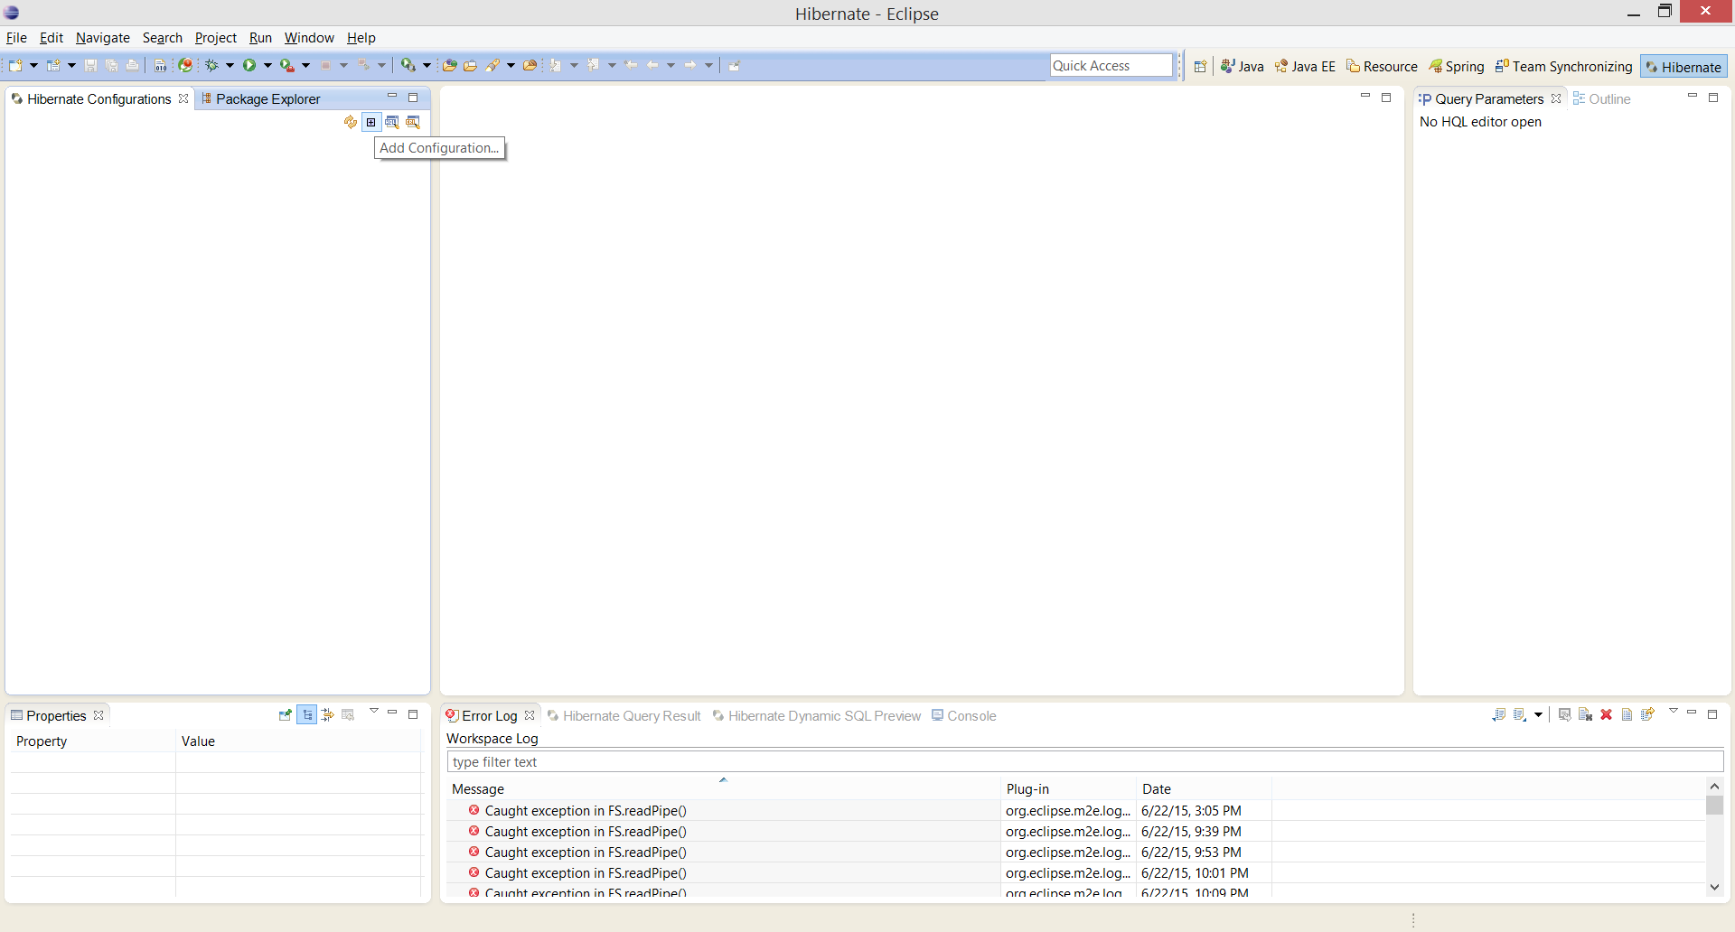Open the Window menu
Screen dimensions: 1735x932
[309, 37]
